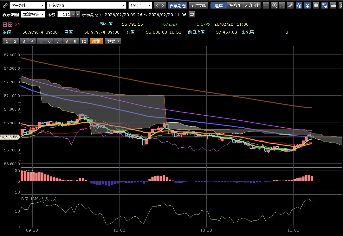The height and width of the screenshot is (236, 343).
Task: Select the trendline drawing pencil tool
Action: click(x=290, y=5)
